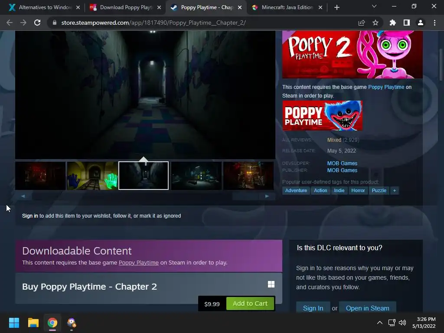Click the $9.99 price label
This screenshot has width=444, height=333.
[212, 304]
